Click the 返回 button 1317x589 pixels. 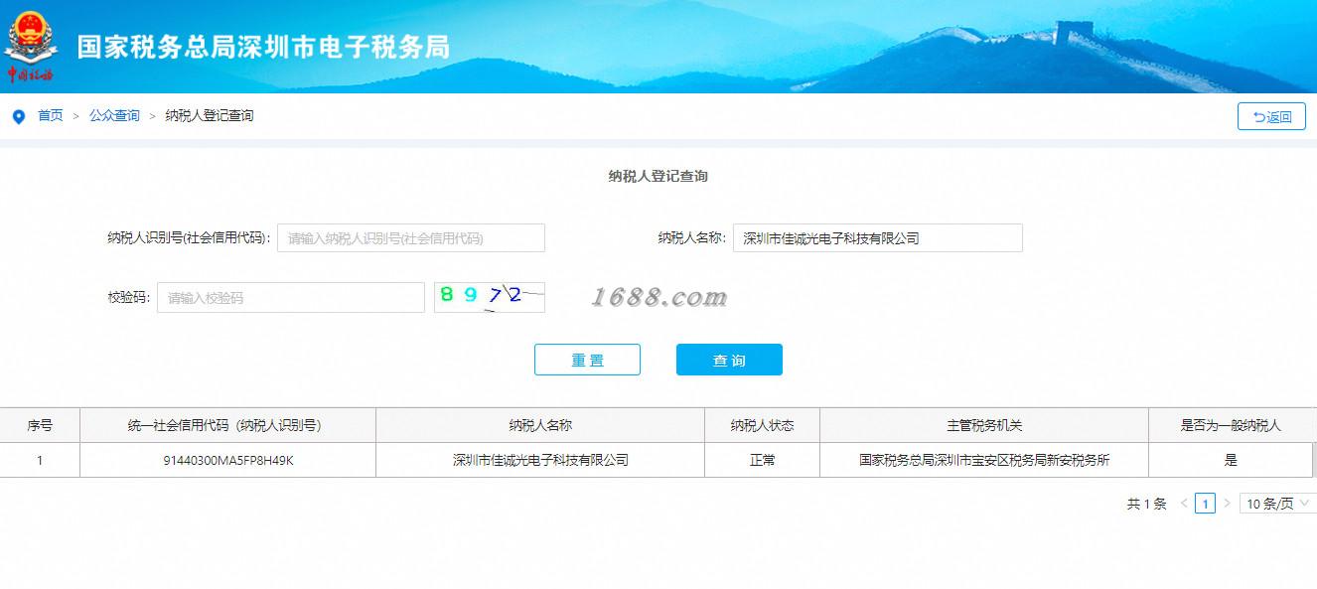(x=1271, y=116)
